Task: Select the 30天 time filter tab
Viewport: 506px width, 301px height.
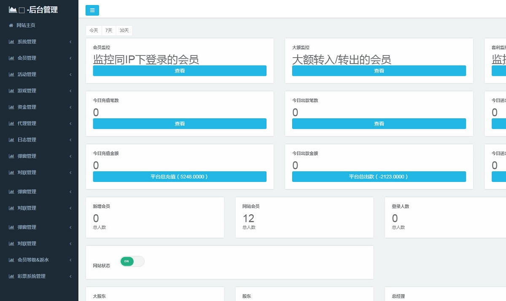Action: [124, 30]
